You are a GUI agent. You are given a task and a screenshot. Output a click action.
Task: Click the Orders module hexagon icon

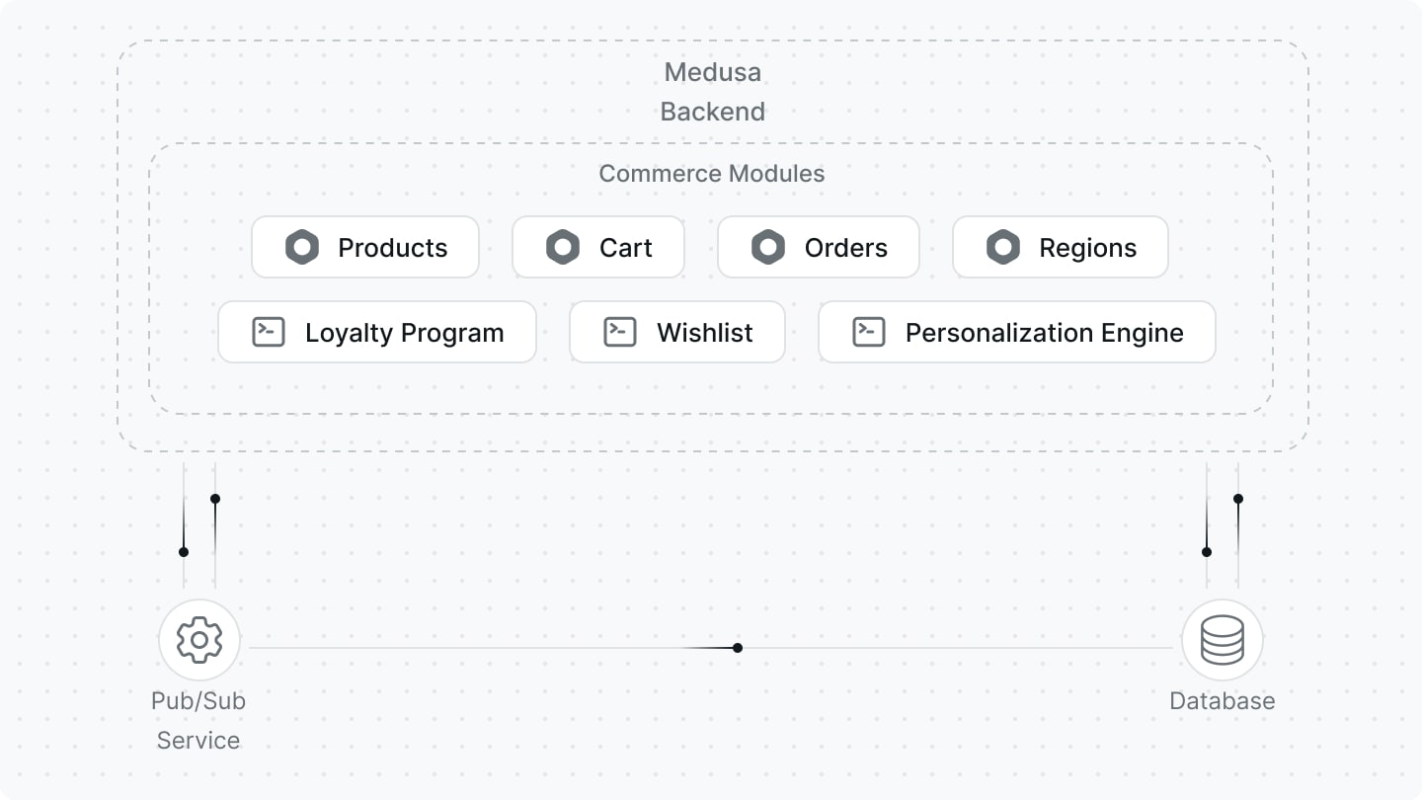point(768,247)
